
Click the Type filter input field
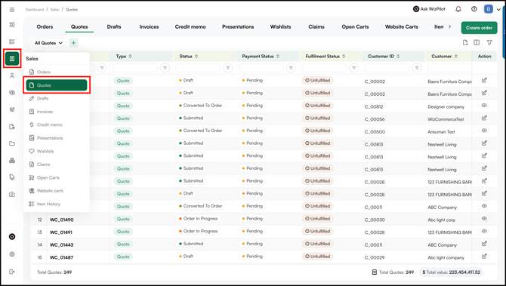[x=135, y=68]
